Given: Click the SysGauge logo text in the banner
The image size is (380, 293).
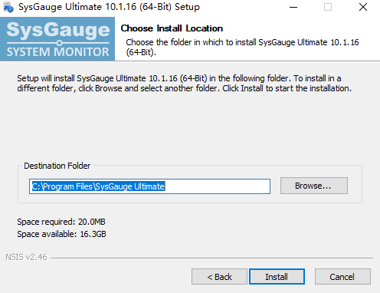Looking at the screenshot, I should point(58,30).
